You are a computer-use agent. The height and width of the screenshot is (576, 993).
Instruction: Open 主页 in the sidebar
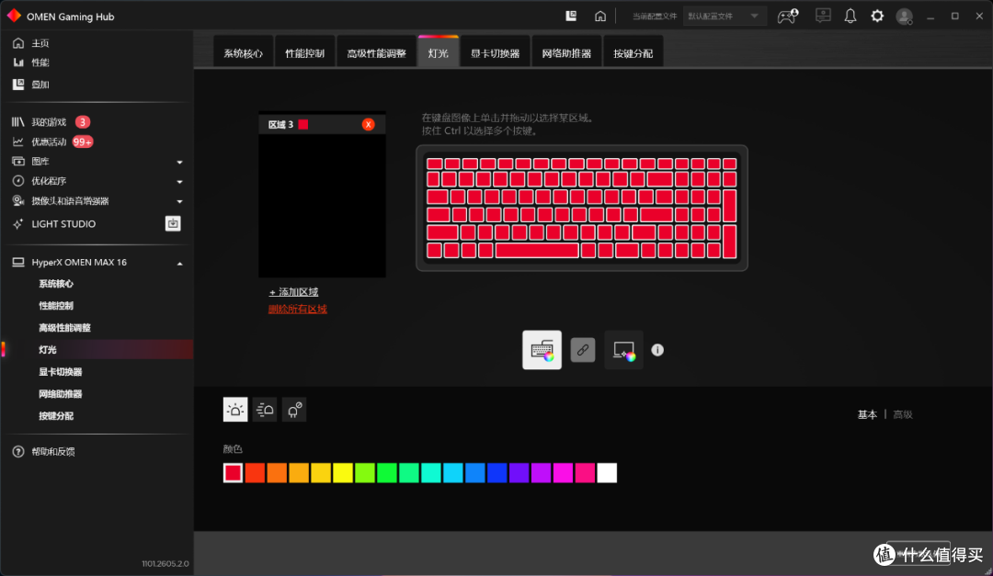coord(40,43)
